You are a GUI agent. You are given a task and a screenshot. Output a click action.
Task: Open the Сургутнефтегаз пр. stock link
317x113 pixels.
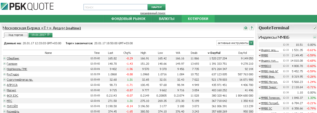[20, 80]
